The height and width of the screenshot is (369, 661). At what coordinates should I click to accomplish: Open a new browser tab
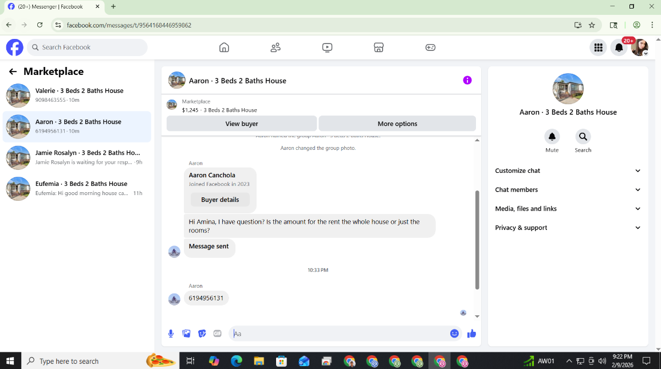(x=113, y=6)
